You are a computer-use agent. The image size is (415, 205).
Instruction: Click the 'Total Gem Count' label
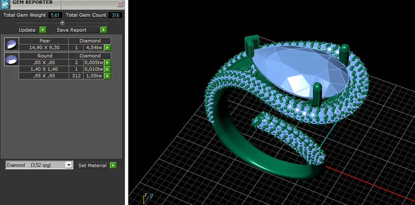click(x=86, y=15)
